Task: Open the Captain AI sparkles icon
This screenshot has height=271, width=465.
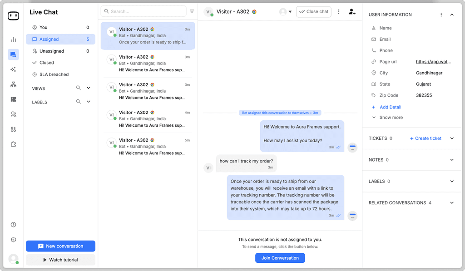Action: click(x=13, y=69)
